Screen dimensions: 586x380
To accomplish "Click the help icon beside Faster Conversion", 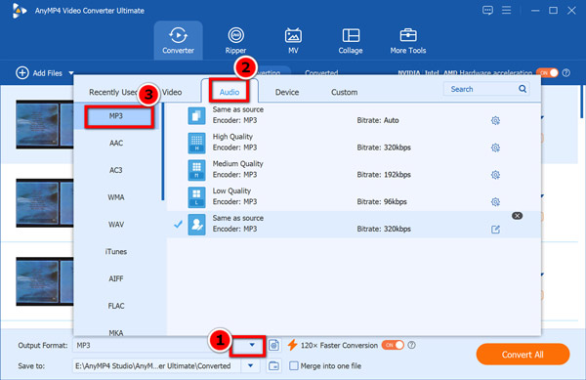I will click(x=411, y=345).
